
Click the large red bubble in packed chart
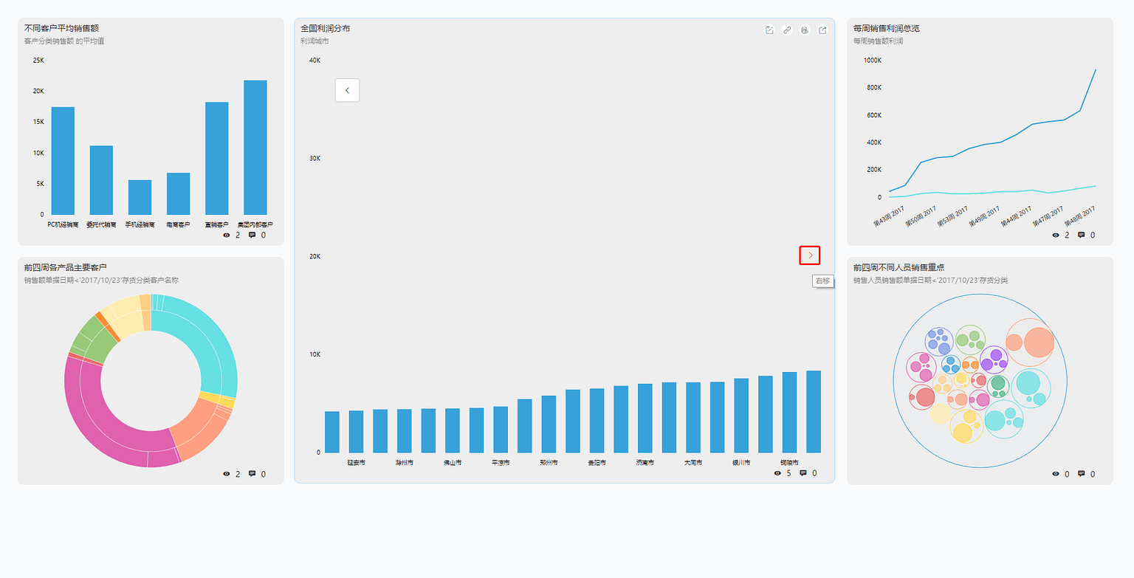coord(925,397)
